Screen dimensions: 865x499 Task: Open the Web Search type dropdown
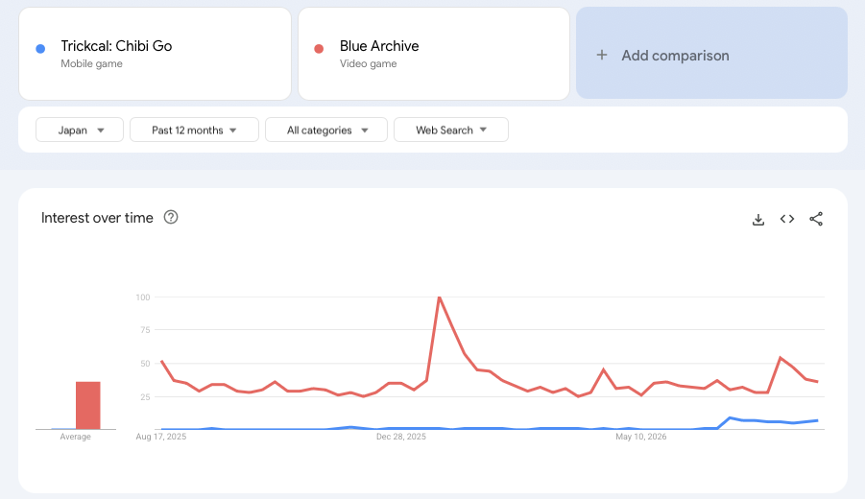coord(450,131)
